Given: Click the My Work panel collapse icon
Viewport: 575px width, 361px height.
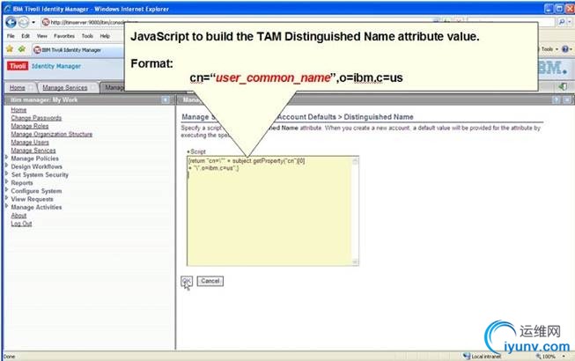Looking at the screenshot, I should point(166,99).
